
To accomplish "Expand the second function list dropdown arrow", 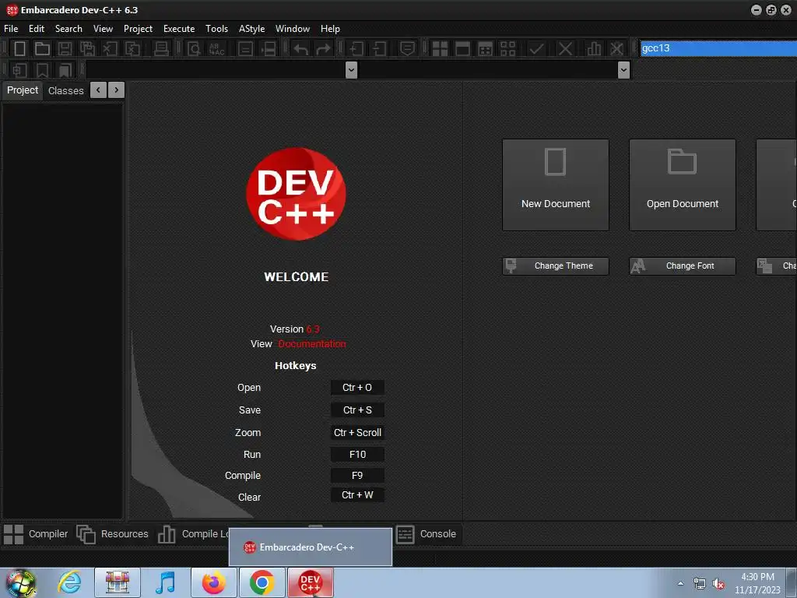I will (x=623, y=69).
